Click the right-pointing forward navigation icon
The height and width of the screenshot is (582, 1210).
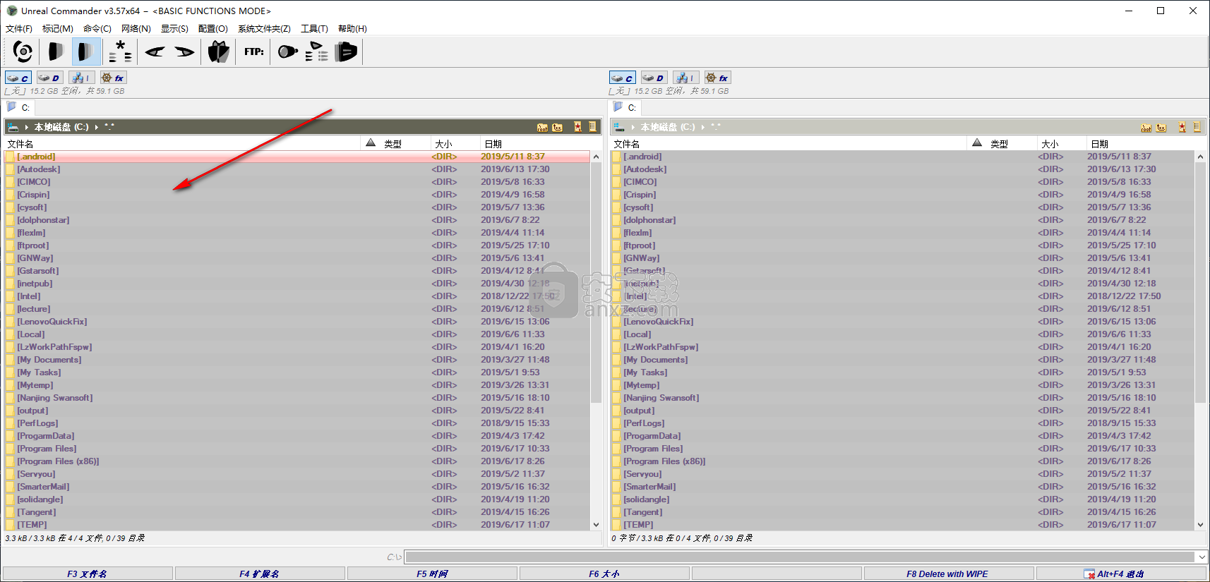pos(184,51)
